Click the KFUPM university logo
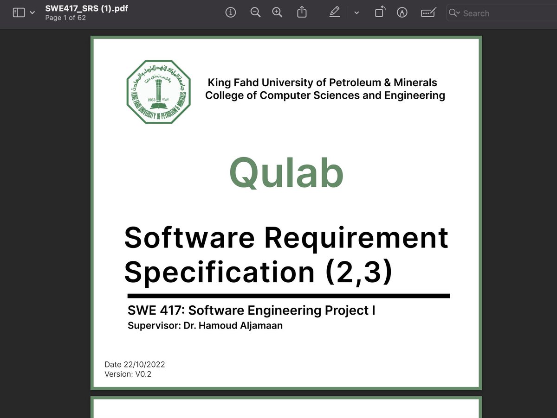The height and width of the screenshot is (418, 557). tap(159, 92)
